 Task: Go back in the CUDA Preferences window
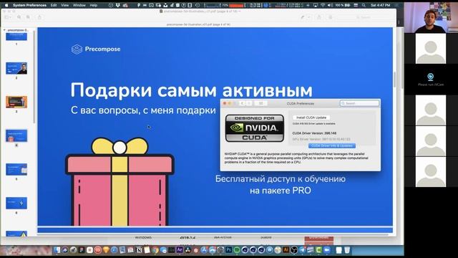click(242, 103)
